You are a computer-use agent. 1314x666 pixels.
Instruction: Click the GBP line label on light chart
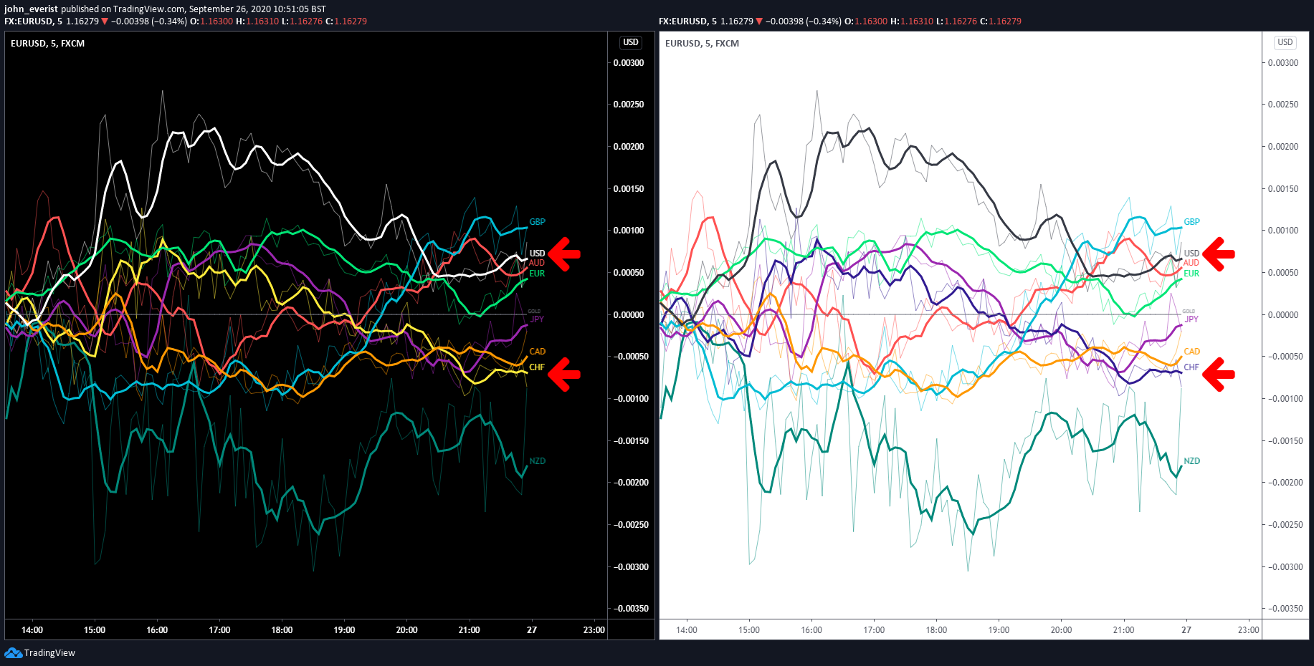pos(1191,222)
